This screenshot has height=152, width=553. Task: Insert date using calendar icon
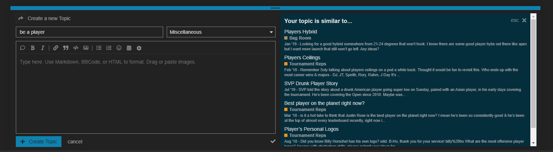point(129,48)
